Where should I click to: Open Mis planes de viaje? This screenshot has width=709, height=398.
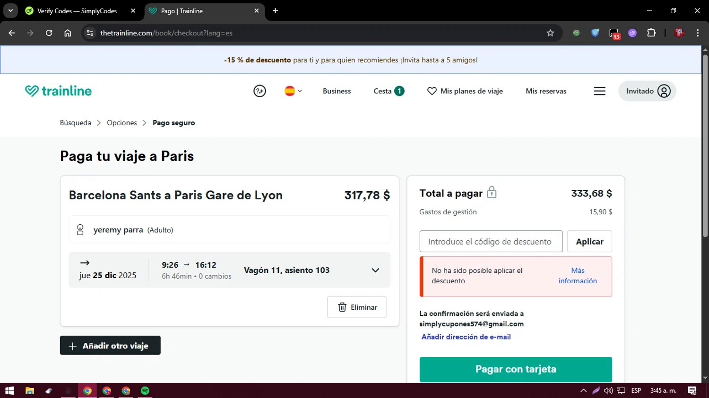click(x=465, y=91)
